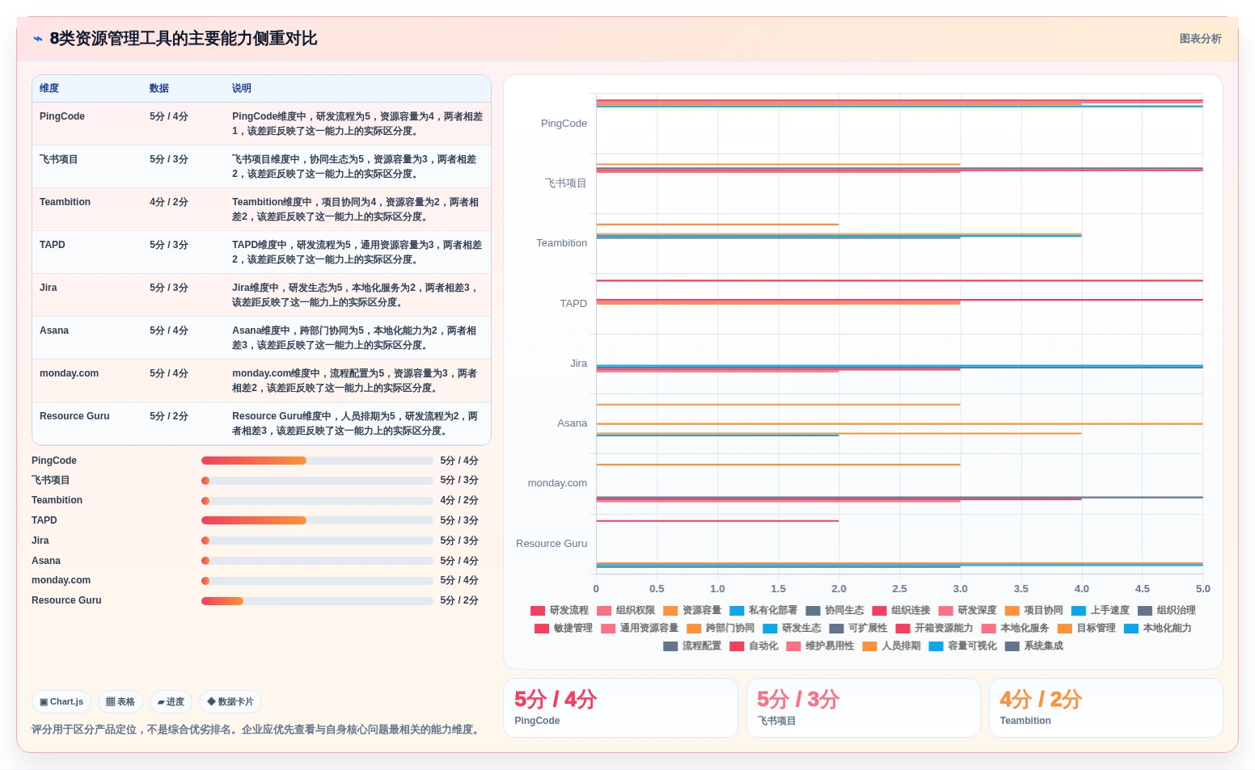Toggle the 本地化服务 legend entry
This screenshot has width=1255, height=770.
(1015, 628)
